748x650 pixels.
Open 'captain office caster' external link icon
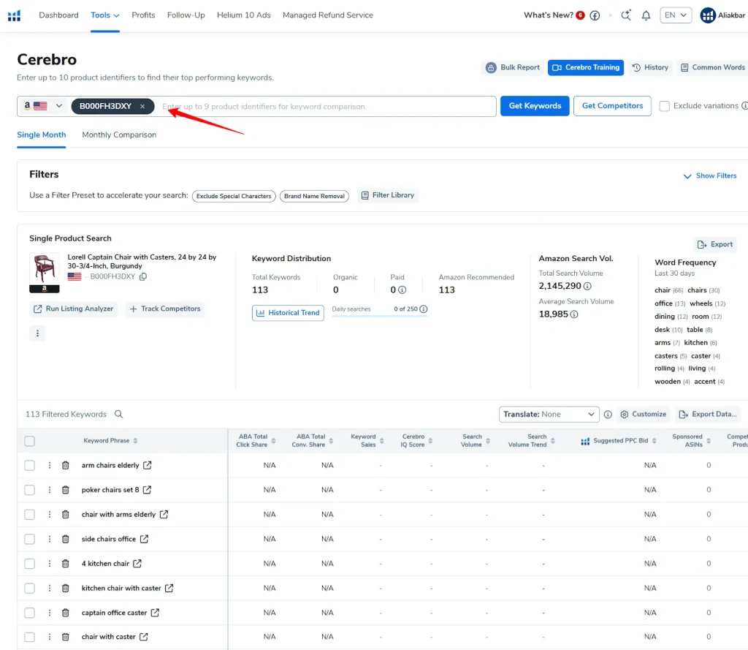pyautogui.click(x=155, y=612)
